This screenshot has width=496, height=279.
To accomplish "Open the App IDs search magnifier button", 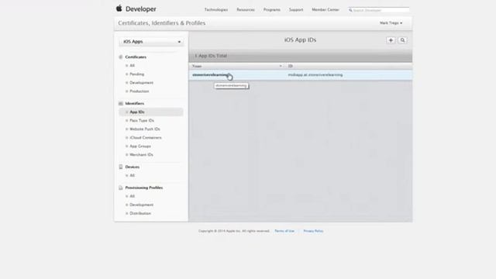I will pyautogui.click(x=402, y=40).
